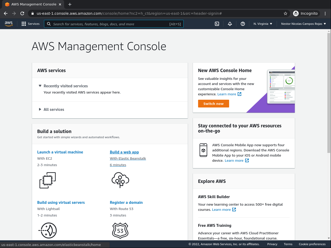Open the Launch a virtual machine link
This screenshot has height=248, width=331.
60,152
